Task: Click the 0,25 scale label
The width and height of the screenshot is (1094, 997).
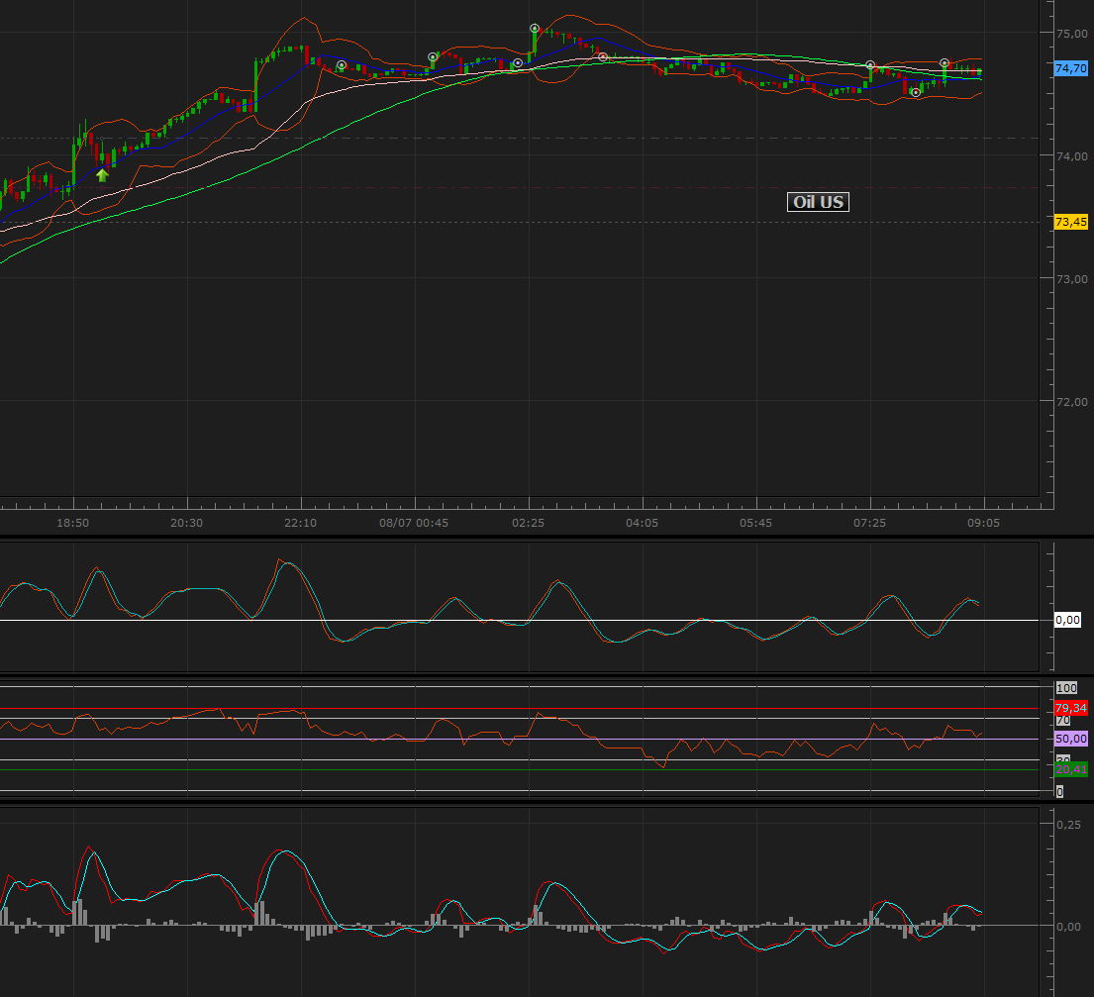Action: 1069,825
